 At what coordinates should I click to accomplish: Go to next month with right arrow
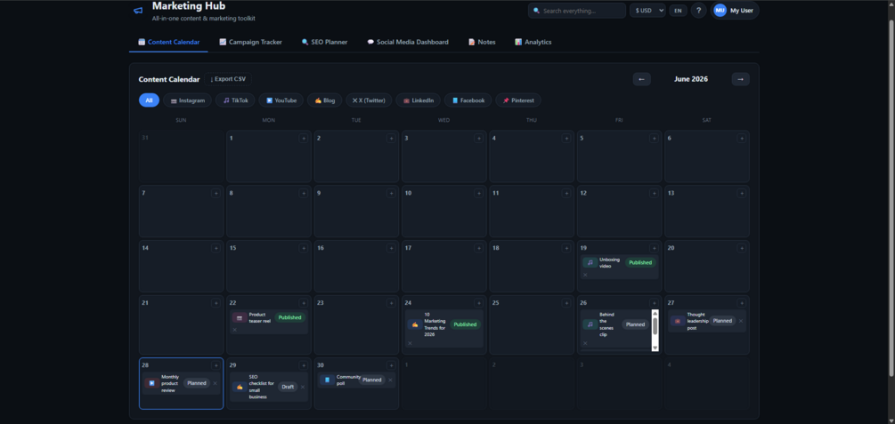click(x=740, y=79)
